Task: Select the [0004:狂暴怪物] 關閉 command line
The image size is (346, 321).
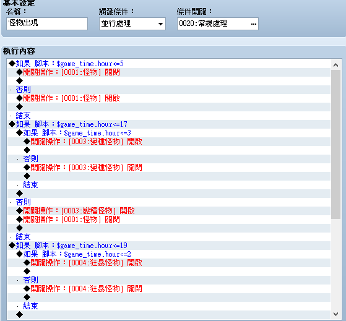Action: point(169,289)
